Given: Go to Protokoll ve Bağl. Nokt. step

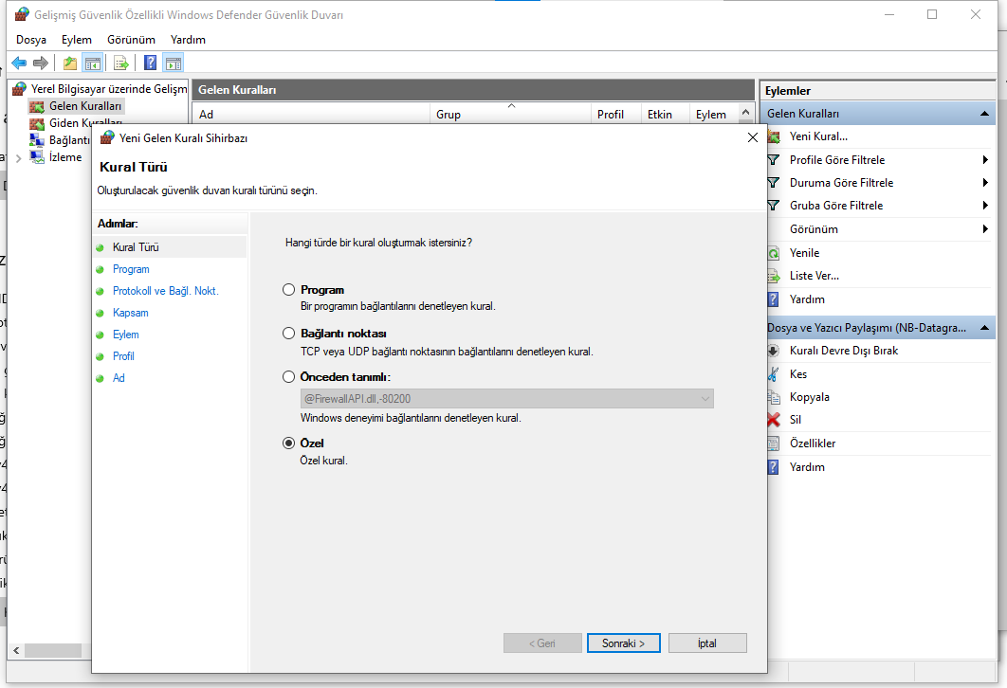Looking at the screenshot, I should point(166,291).
